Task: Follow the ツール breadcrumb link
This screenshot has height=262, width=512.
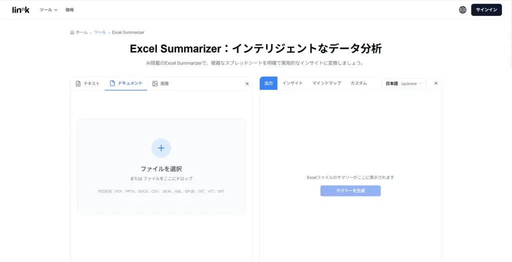Action: point(100,32)
